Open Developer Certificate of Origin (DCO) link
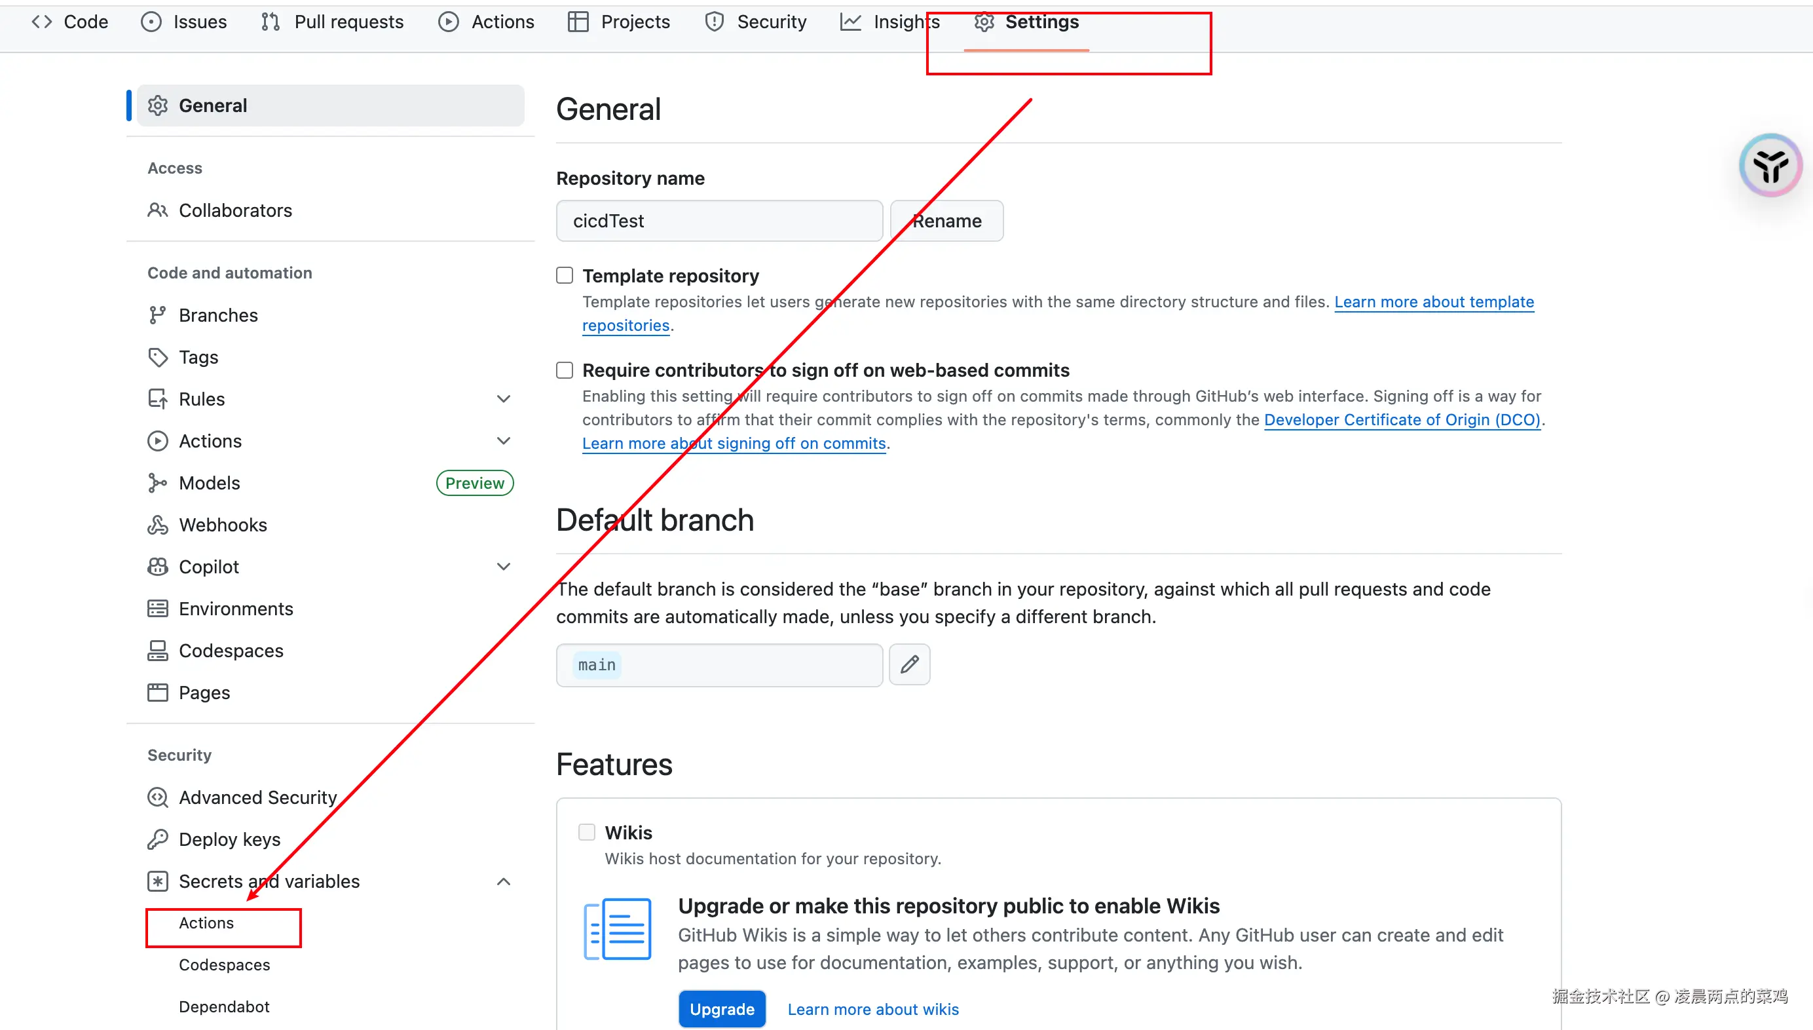This screenshot has height=1030, width=1813. [x=1402, y=419]
